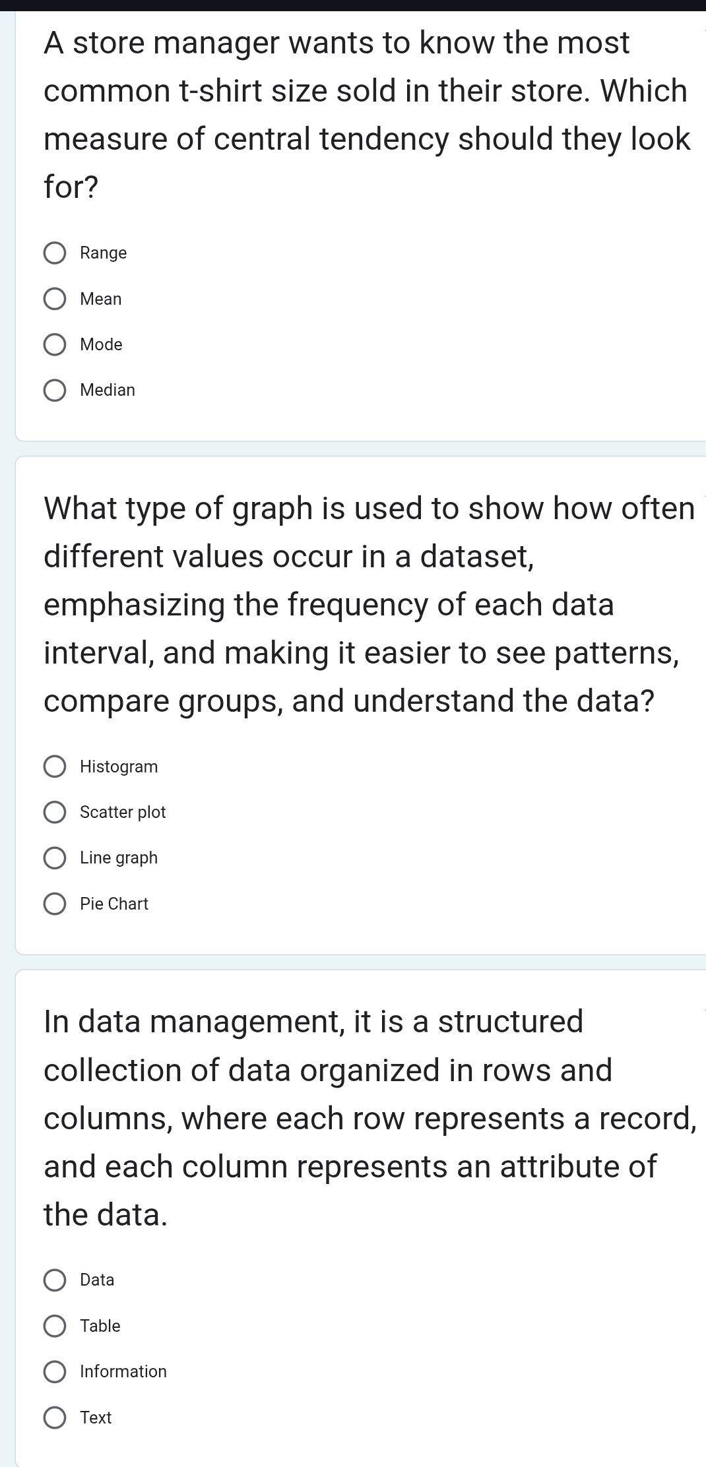
Task: Click the word 'Mode' answer label
Action: click(101, 345)
